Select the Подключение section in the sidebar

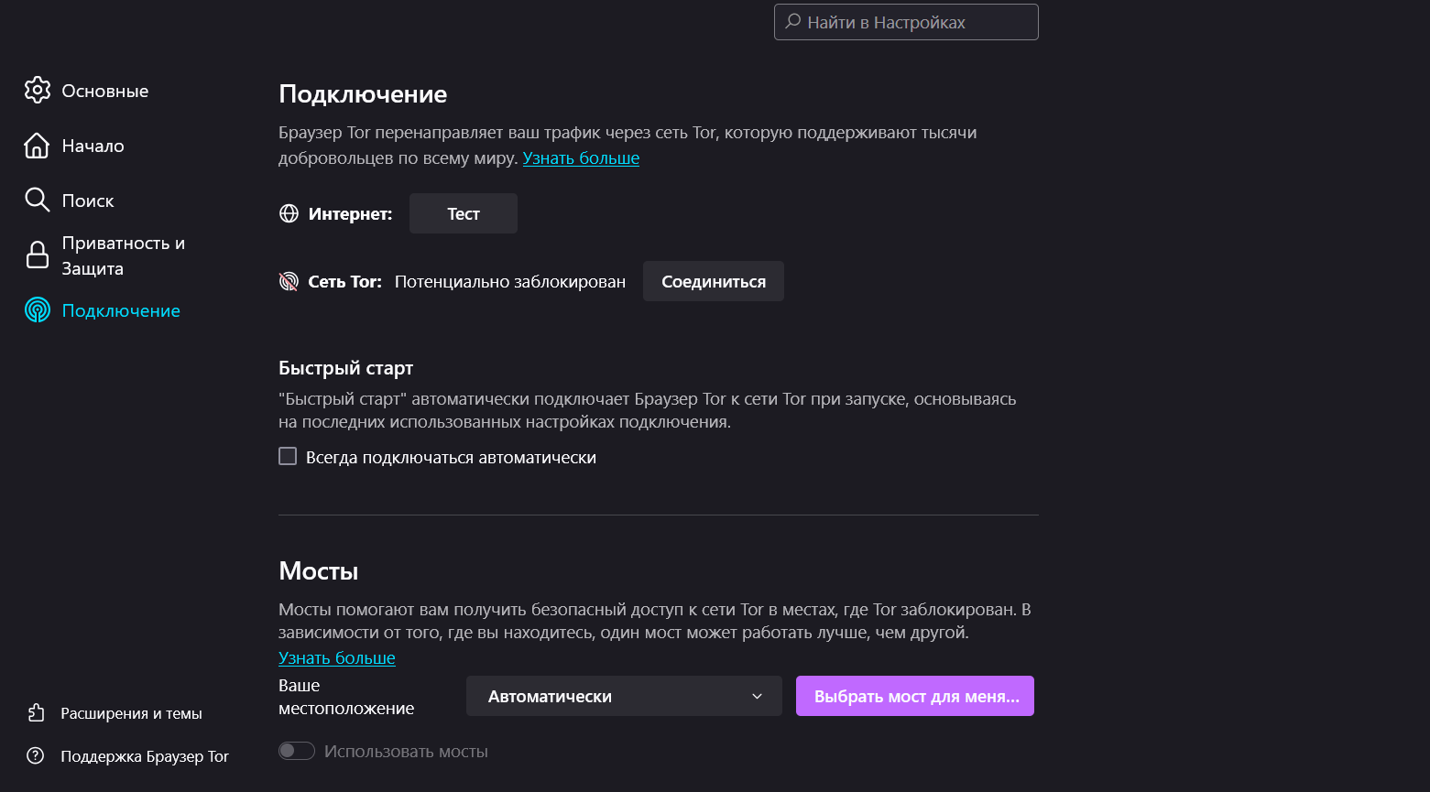(121, 310)
